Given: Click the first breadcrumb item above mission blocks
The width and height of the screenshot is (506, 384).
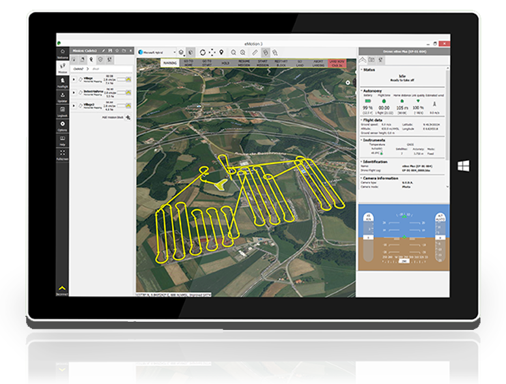Looking at the screenshot, I should coord(78,69).
